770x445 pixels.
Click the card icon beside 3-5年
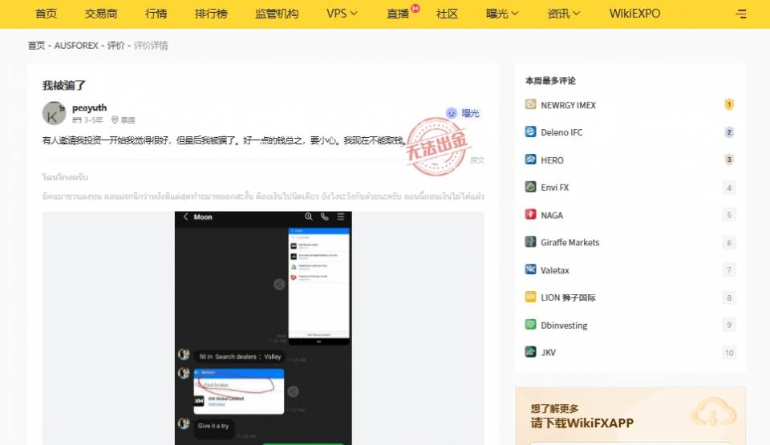pos(77,119)
